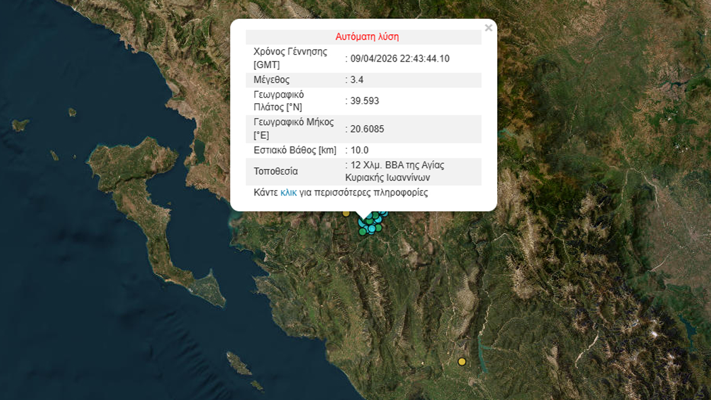
Task: Click the 'Μέγεθος' row label in popup
Action: click(271, 79)
